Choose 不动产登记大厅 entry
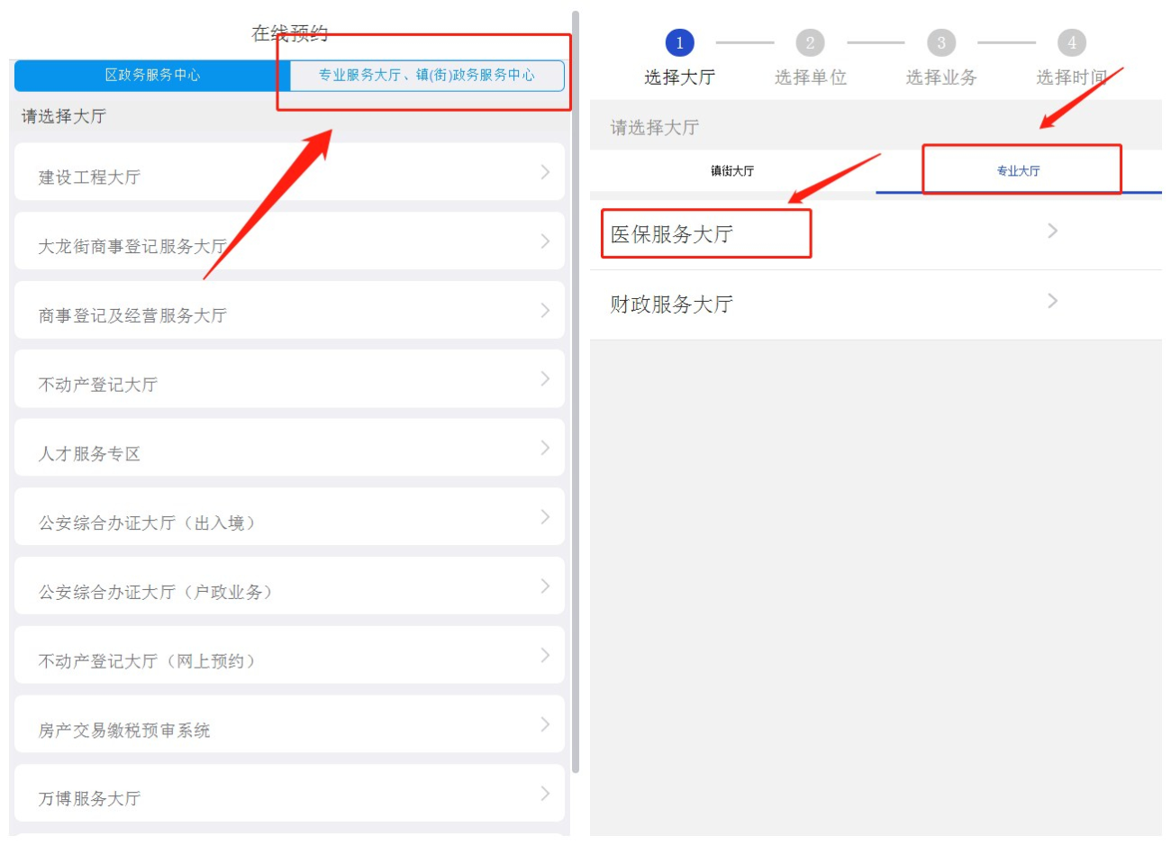Screen dimensions: 1171x845 289,378
